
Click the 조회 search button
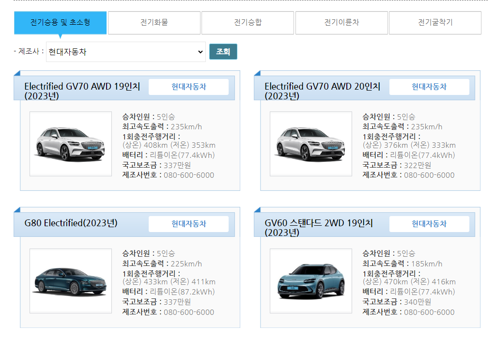[223, 51]
